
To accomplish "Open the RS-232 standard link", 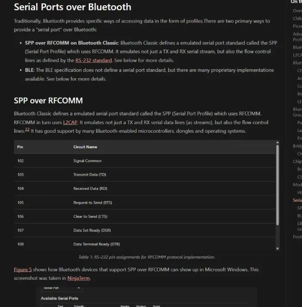I will [x=94, y=61].
